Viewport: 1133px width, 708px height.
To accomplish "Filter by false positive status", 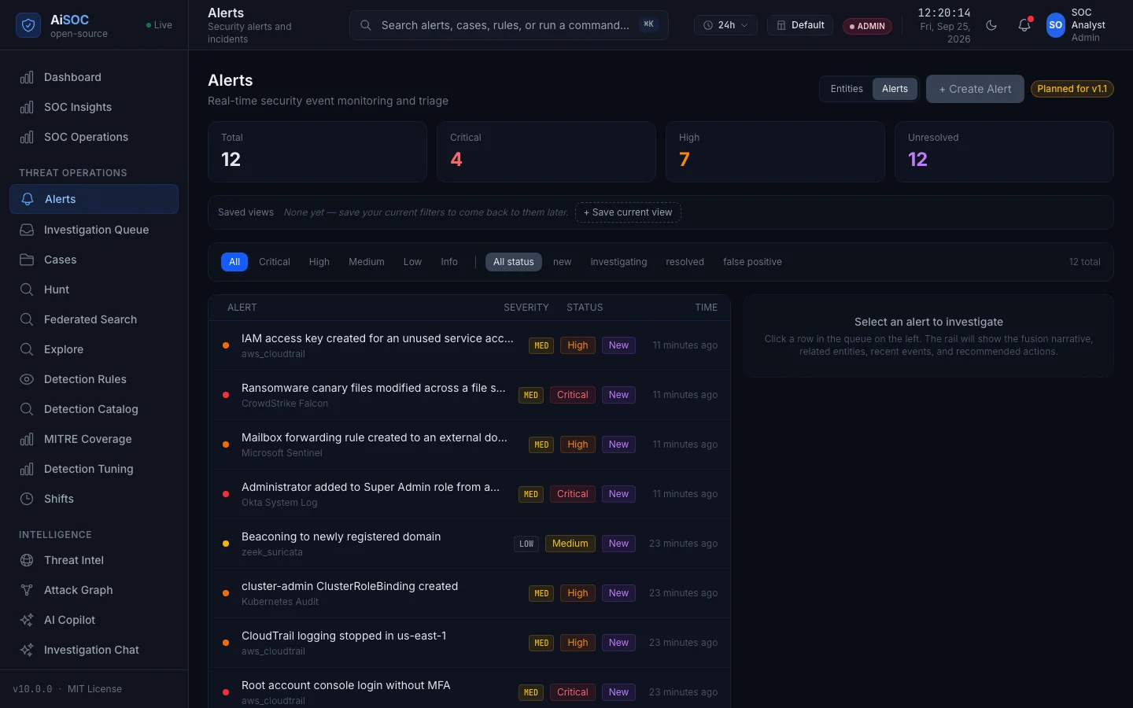I will [752, 262].
